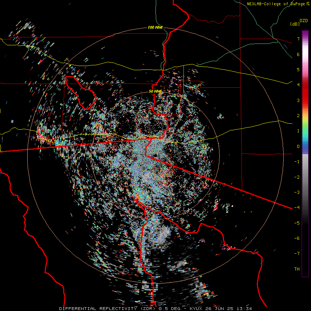Click the 26 JUN 25 date in footer

pos(219,309)
